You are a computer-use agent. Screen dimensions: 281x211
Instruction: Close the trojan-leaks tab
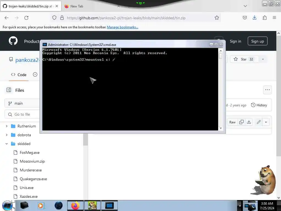57,6
